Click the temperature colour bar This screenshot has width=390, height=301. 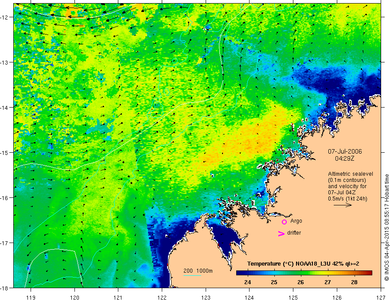304,273
